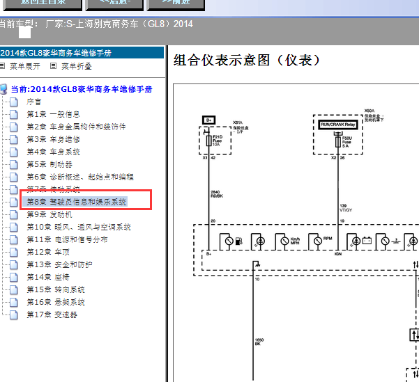Select 第4章 车身系统 chapter
419x382 pixels.
pos(53,152)
